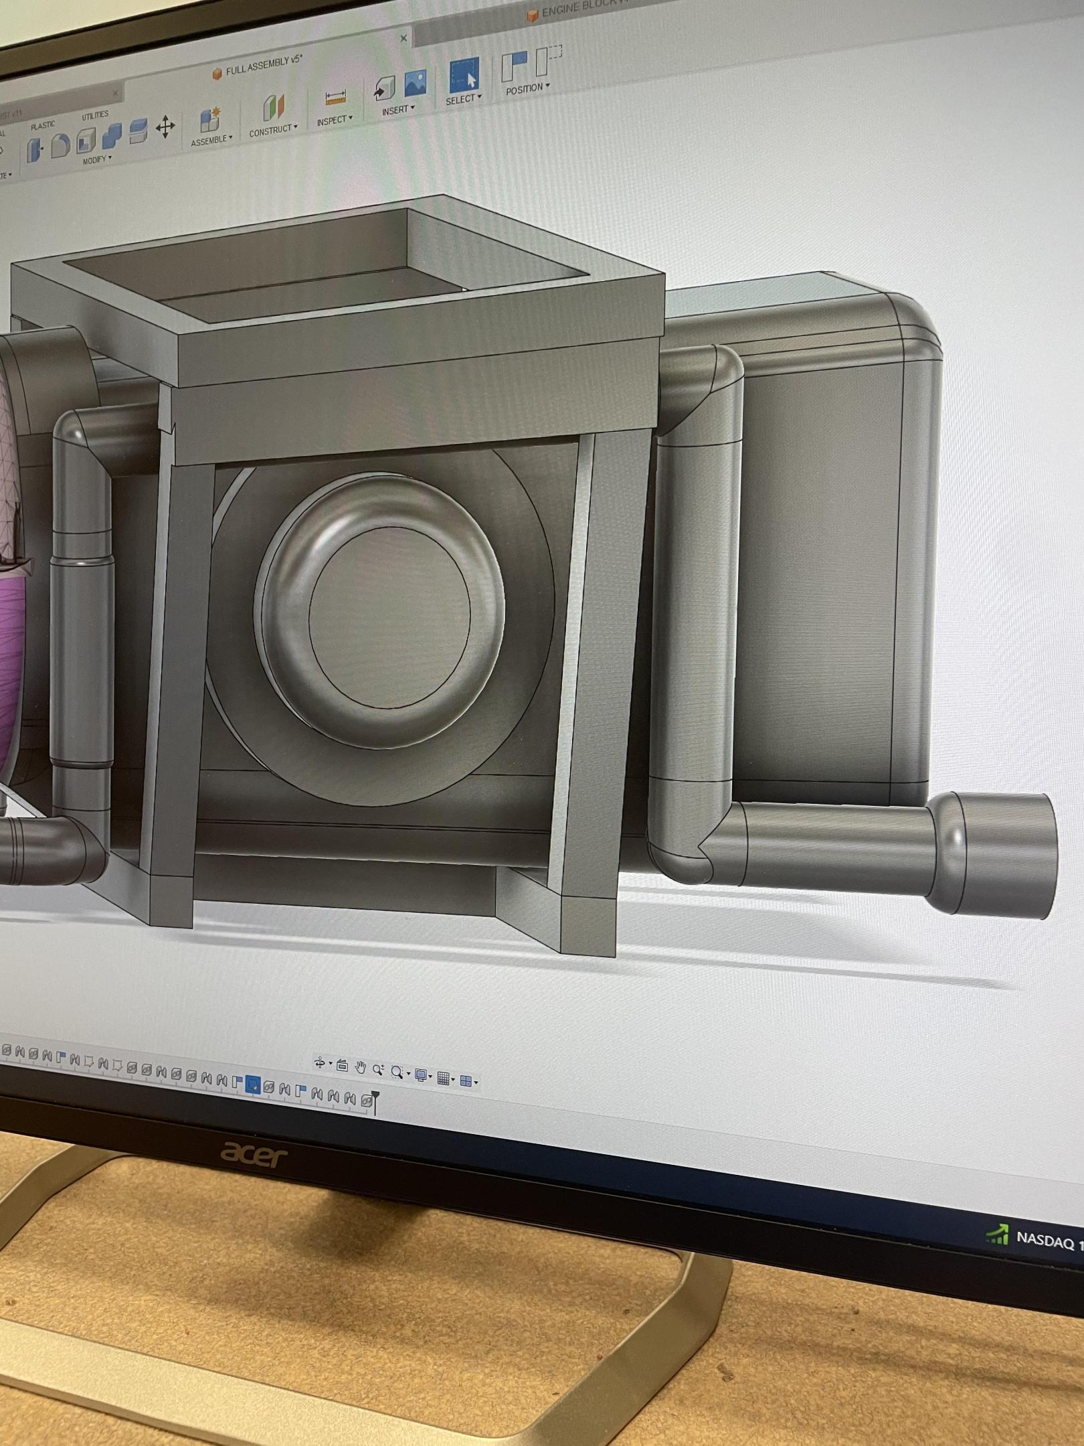Image resolution: width=1084 pixels, height=1446 pixels.
Task: Click the Assemble new component icon
Action: (210, 120)
